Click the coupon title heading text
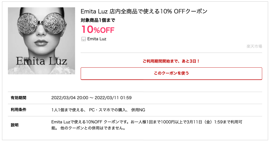 tap(144, 12)
